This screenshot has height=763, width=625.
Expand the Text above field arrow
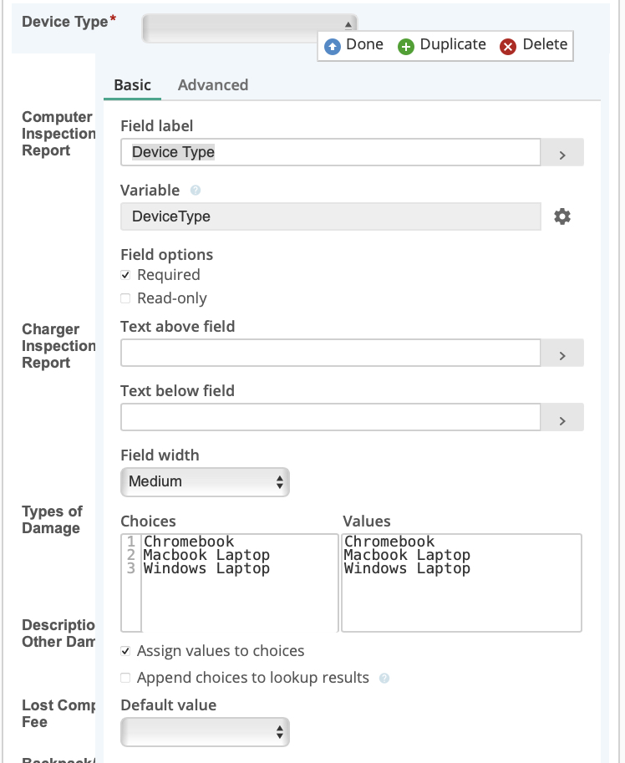coord(562,354)
